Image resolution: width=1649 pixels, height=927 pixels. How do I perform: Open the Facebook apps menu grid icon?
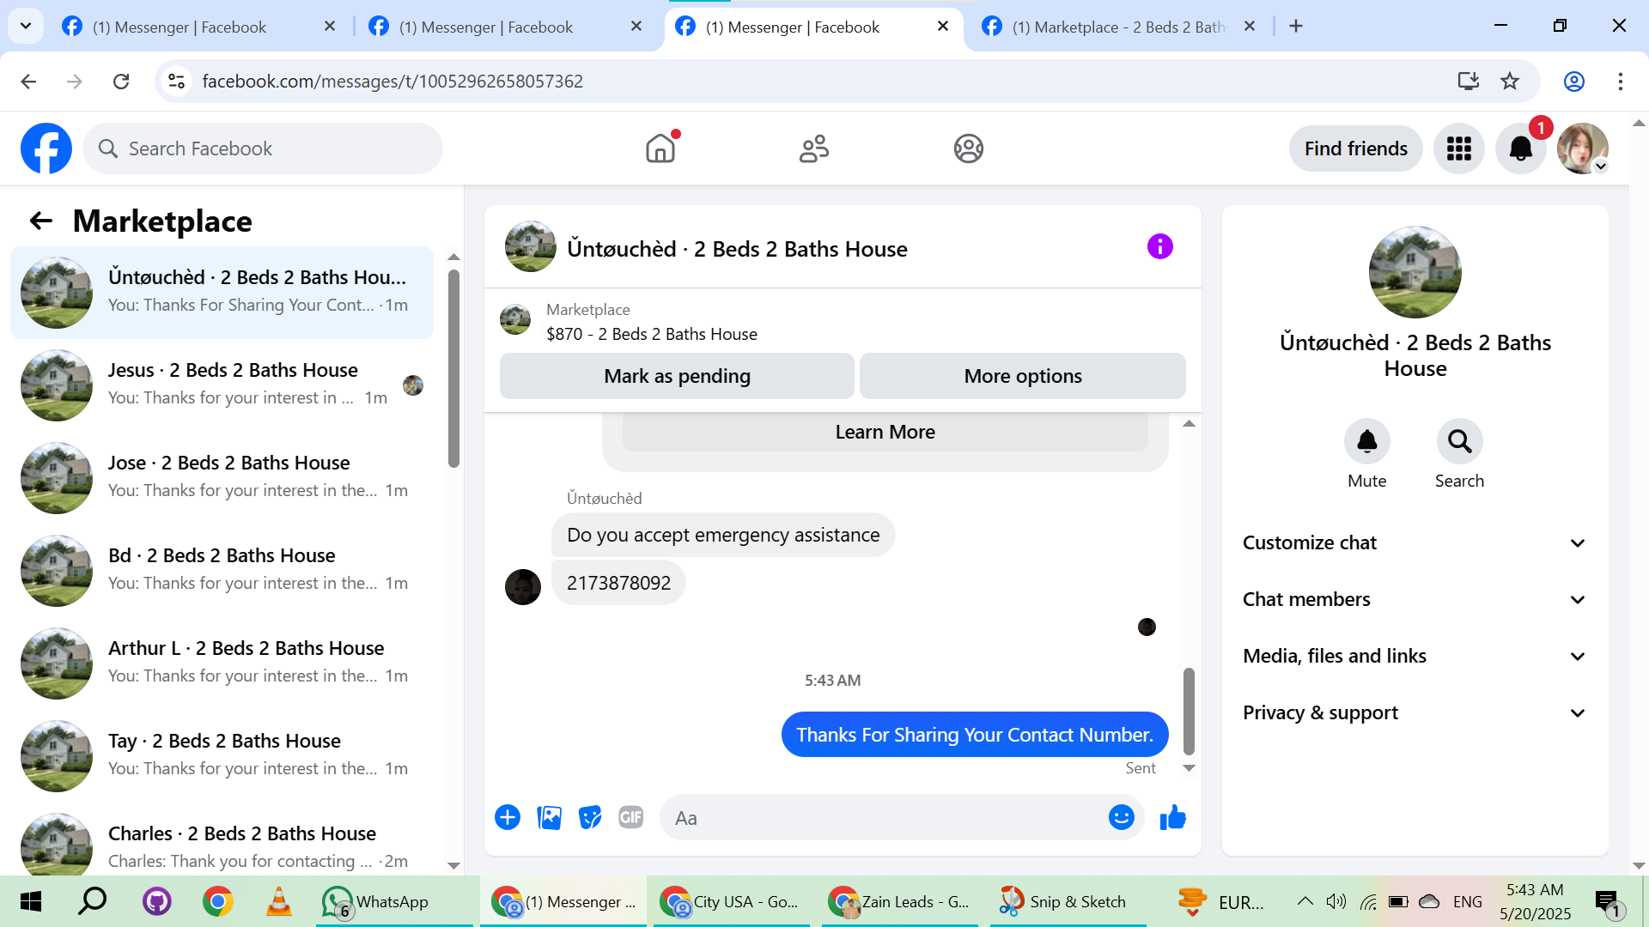click(x=1458, y=148)
